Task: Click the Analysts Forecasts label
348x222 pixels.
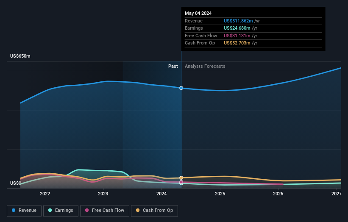Action: pos(205,67)
